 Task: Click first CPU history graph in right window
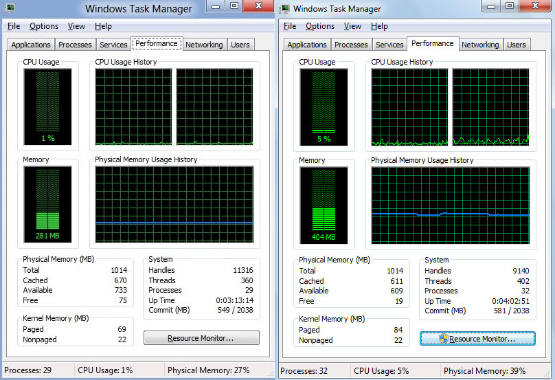tap(409, 107)
